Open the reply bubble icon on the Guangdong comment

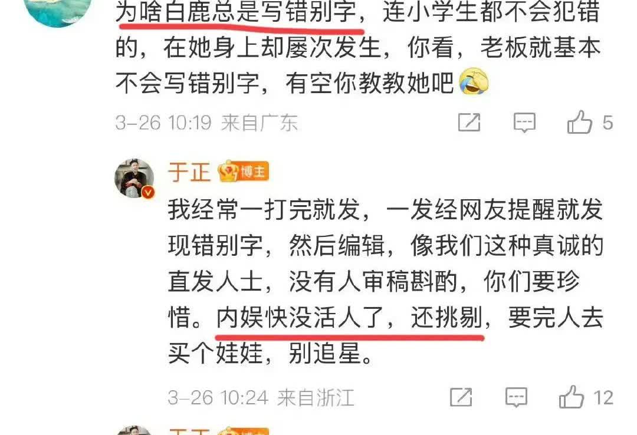coord(524,123)
